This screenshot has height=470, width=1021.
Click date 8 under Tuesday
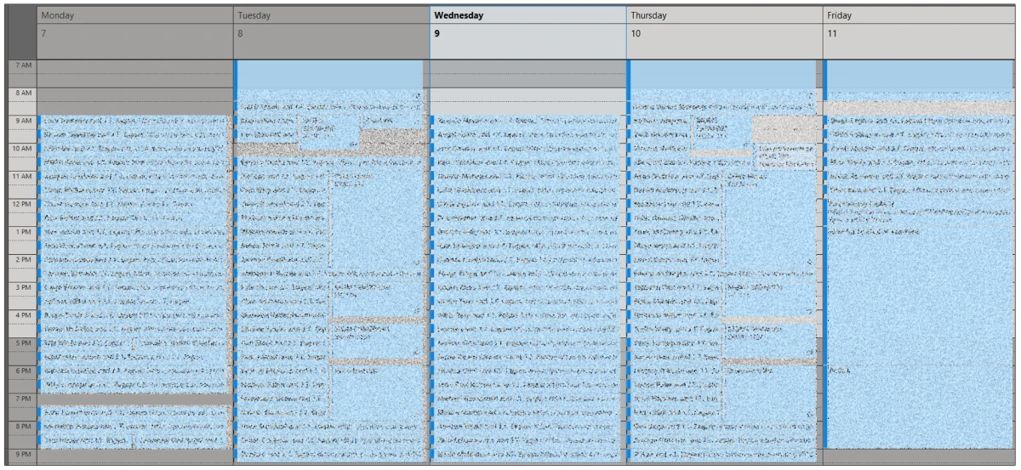[242, 33]
